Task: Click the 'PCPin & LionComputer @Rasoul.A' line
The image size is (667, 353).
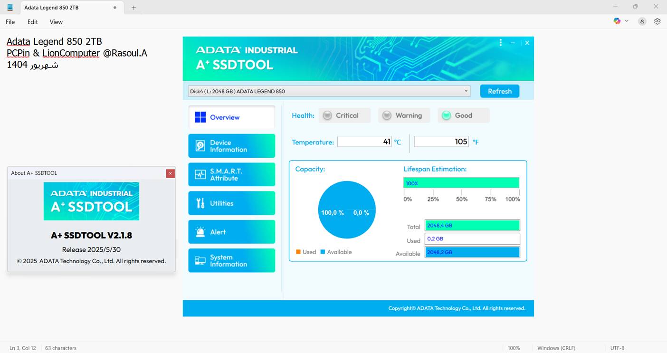Action: point(77,53)
